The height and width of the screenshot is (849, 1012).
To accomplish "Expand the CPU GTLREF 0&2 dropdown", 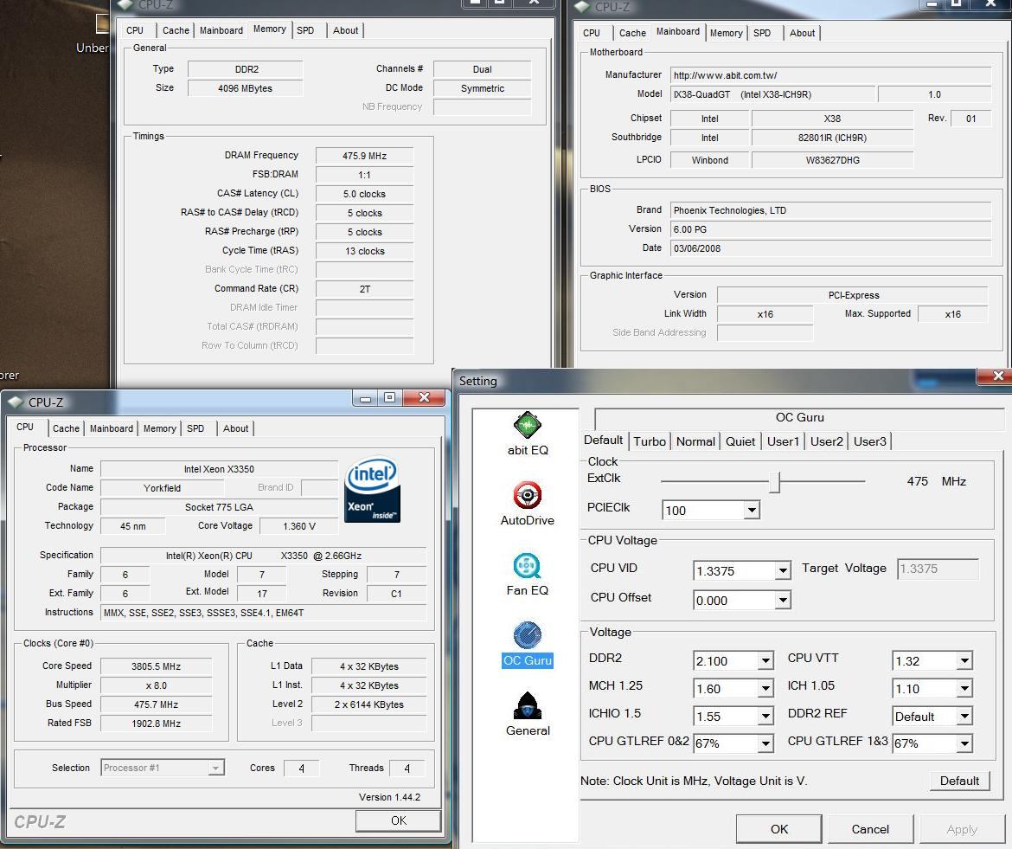I will (765, 743).
